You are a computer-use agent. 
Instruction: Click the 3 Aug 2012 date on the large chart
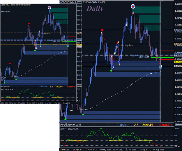click(144, 150)
